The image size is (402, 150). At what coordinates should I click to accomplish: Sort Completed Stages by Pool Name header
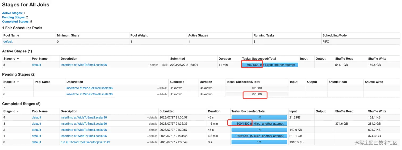point(40,111)
